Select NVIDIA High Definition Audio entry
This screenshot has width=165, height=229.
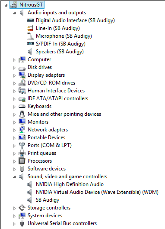[x=70, y=184]
